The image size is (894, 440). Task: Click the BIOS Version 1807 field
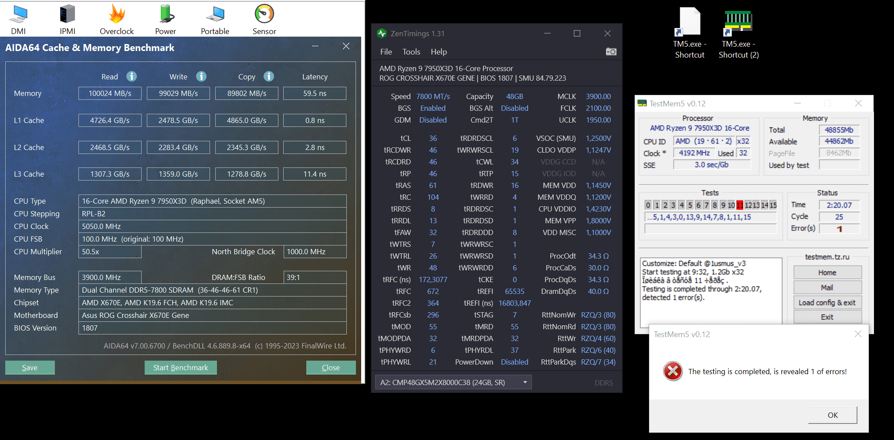212,328
